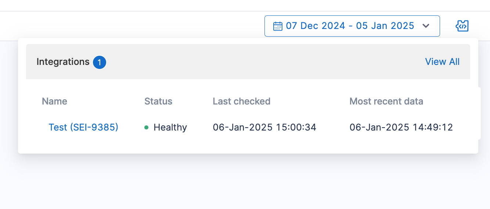Click the green Healthy status dot
This screenshot has width=490, height=209.
pos(147,128)
